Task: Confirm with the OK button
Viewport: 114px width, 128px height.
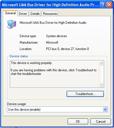Action: tap(78, 122)
